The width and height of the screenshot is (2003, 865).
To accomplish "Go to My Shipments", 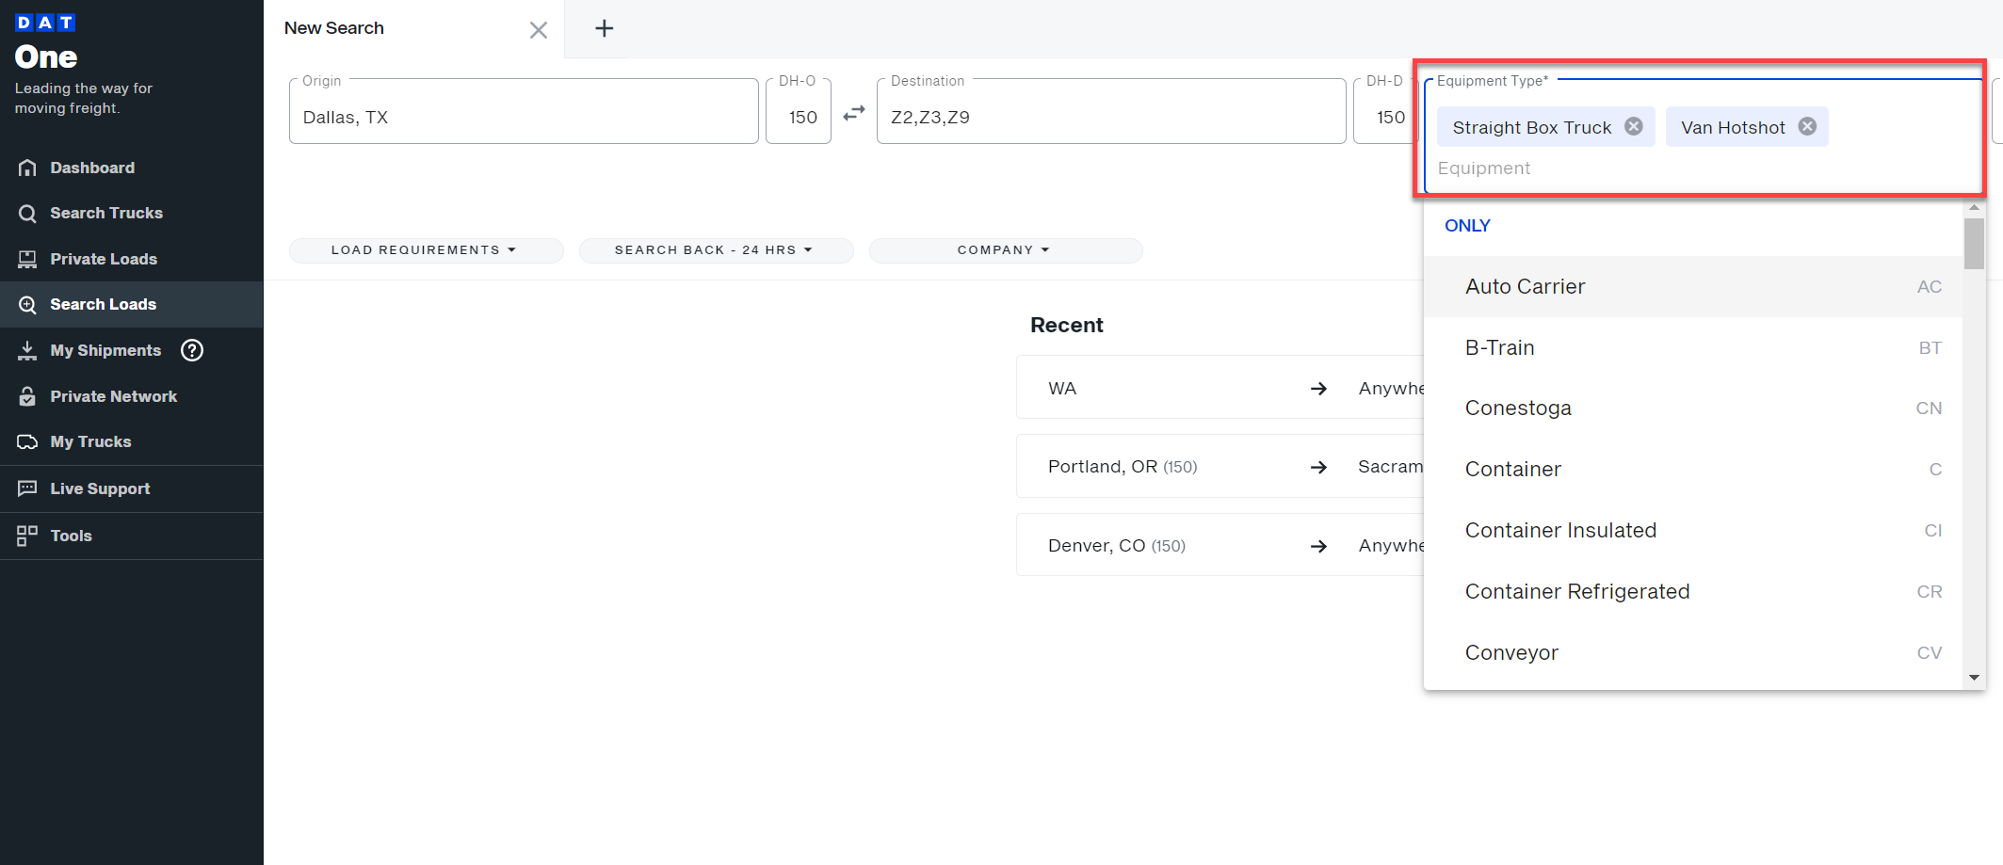I will point(105,349).
